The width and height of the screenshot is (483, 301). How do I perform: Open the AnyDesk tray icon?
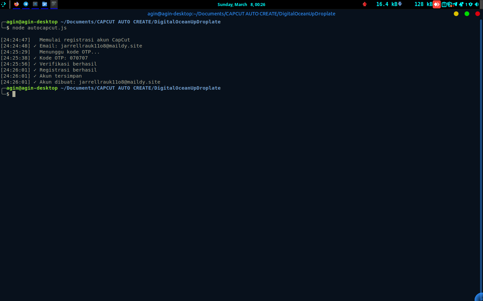[x=437, y=4]
